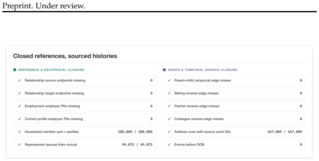The width and height of the screenshot is (319, 161).
Task: Click the checkmark beside Relationship target endpoints missing
Action: click(x=20, y=93)
